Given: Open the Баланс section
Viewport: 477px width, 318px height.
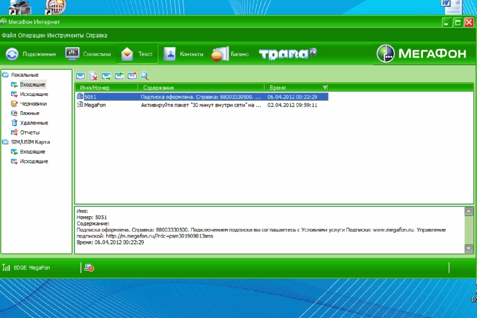Looking at the screenshot, I should 230,54.
